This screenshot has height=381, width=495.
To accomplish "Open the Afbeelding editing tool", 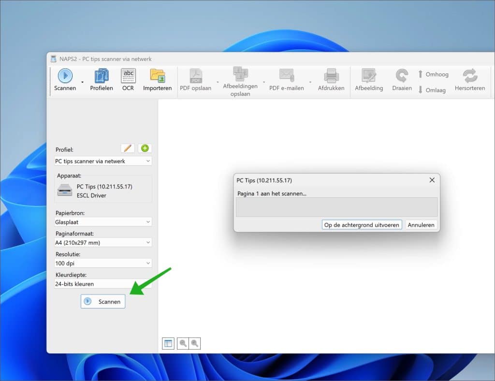I will 369,80.
